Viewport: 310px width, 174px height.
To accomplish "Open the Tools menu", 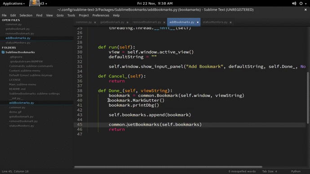I will coord(71,15).
